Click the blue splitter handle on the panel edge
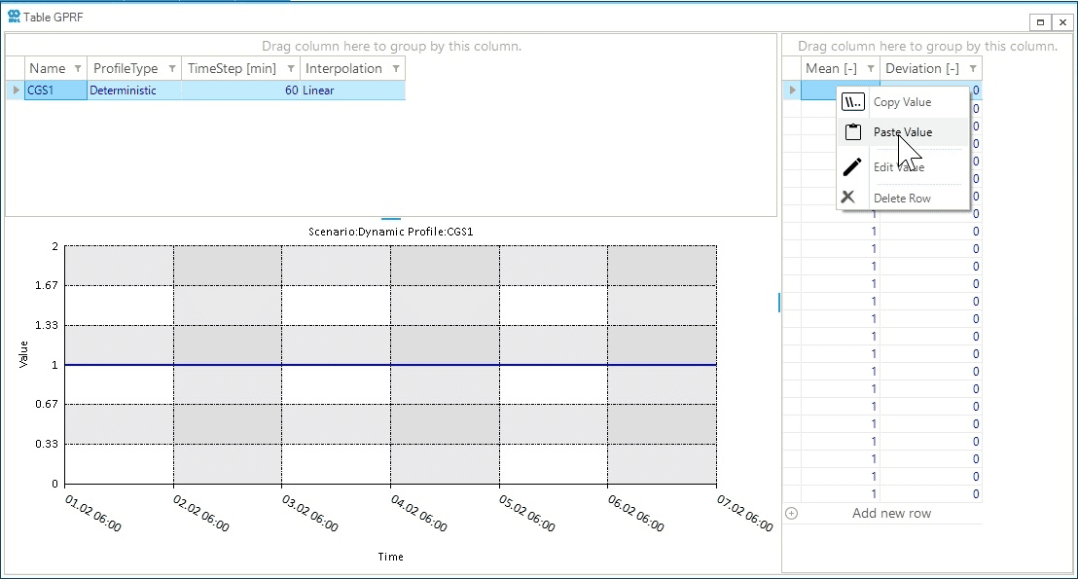Screen dimensions: 1078x579 778,302
